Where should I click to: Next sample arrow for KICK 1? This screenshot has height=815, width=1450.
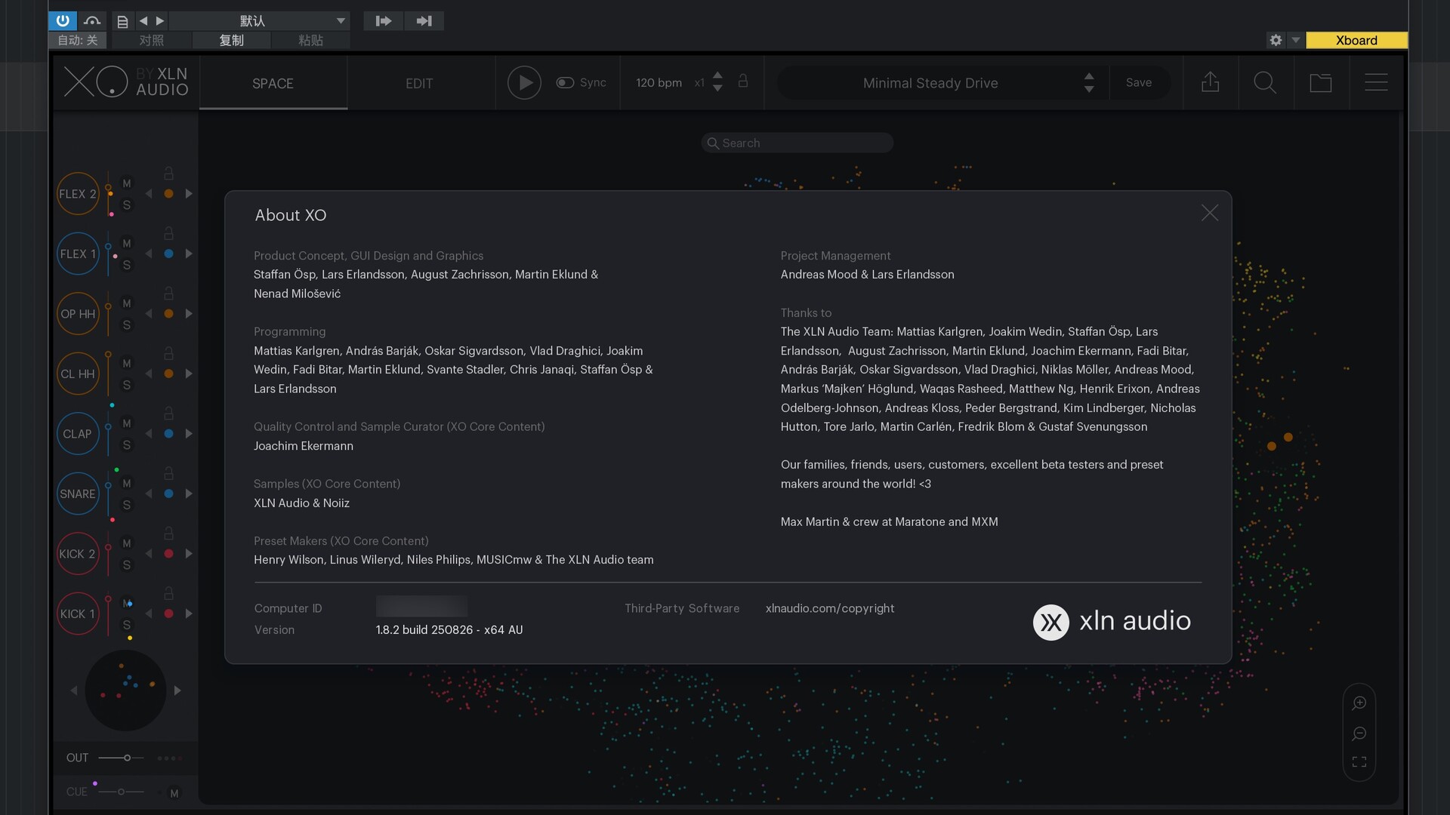[189, 614]
